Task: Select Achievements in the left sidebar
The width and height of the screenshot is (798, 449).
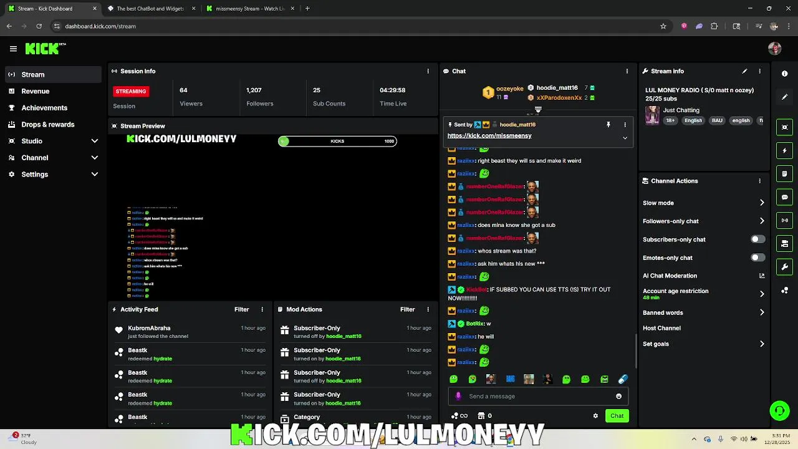Action: coord(53,108)
